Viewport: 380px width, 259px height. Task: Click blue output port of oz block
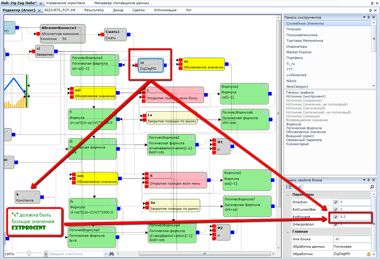point(227,64)
